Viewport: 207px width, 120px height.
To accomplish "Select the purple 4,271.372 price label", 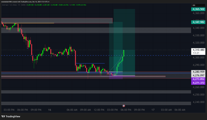I will (x=198, y=83).
